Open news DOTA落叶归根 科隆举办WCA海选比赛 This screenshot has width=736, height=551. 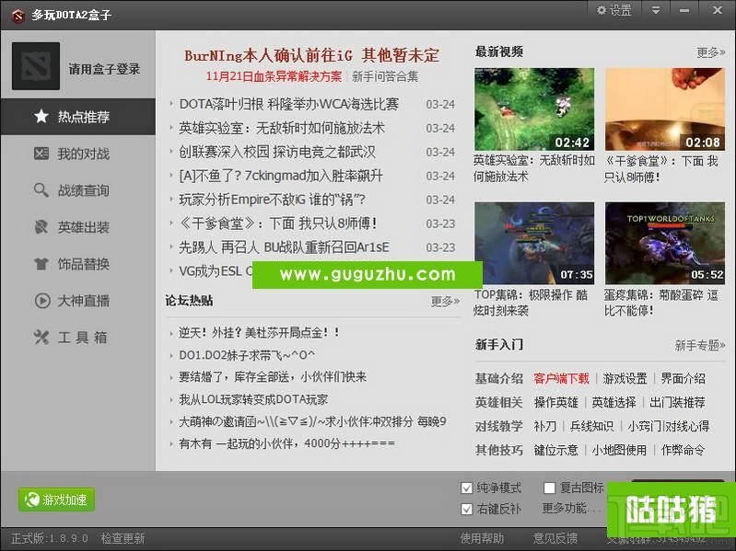(288, 104)
